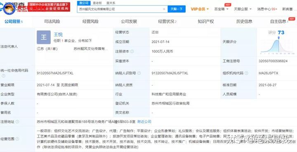Viewport: 297px width, 152px height.
Task: Select the 查公司 search tab
Action: point(84,3)
